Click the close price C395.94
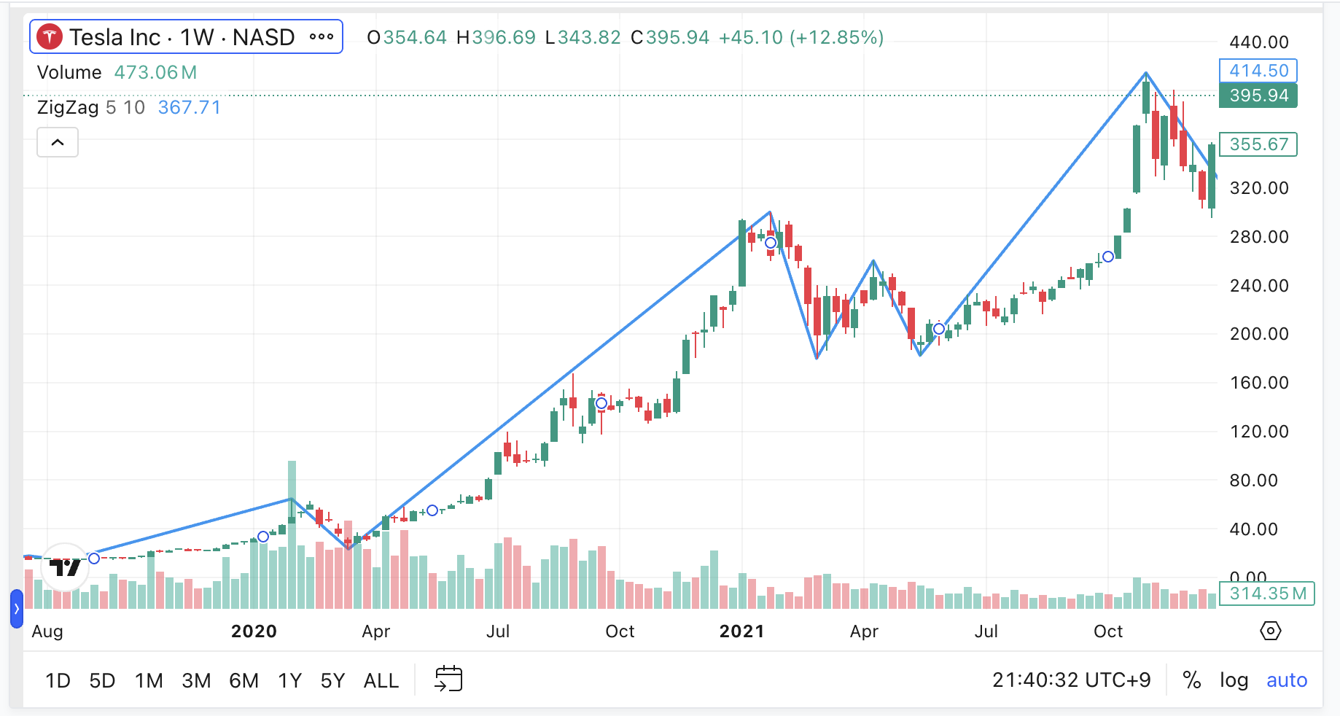This screenshot has height=716, width=1340. click(x=670, y=37)
